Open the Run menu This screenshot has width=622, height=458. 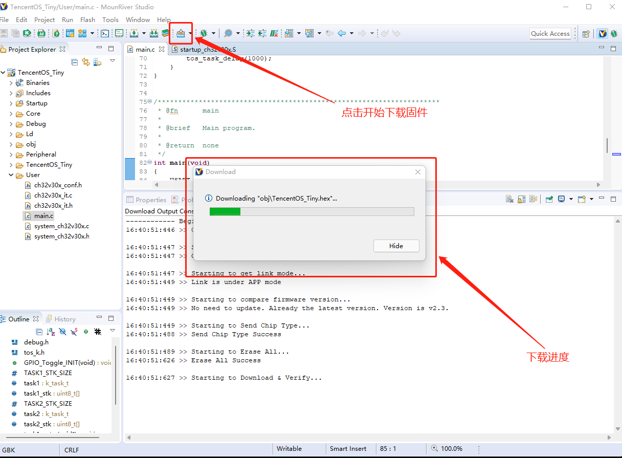coord(68,19)
